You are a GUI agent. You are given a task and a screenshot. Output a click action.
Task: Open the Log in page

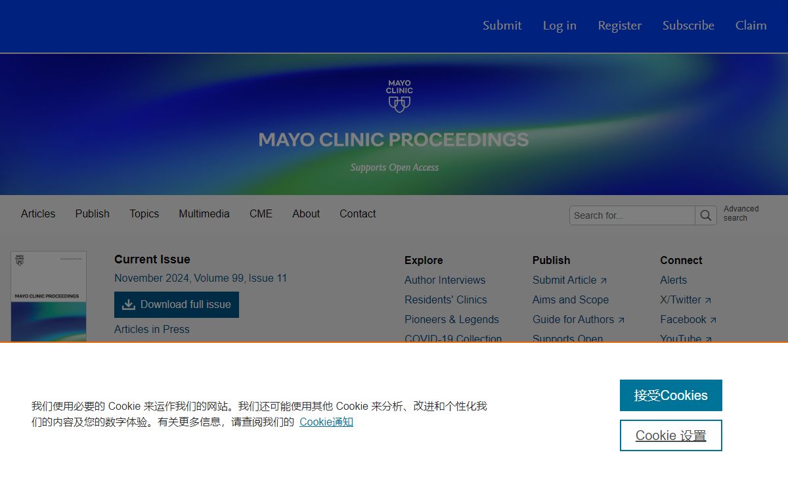coord(559,26)
